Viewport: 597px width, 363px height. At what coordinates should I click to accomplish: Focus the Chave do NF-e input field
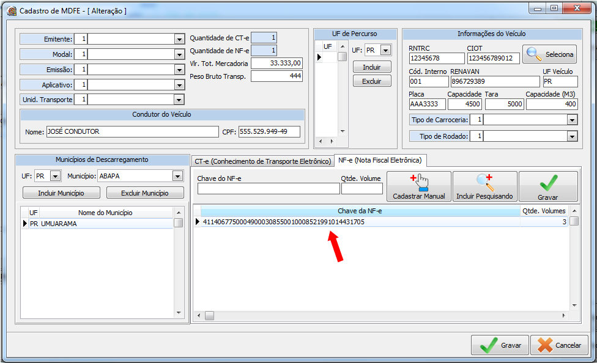tap(269, 189)
